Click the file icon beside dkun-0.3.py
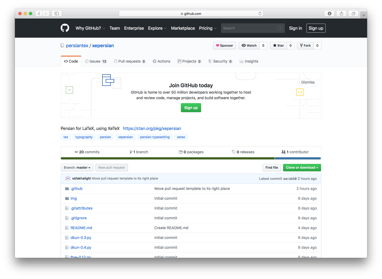 point(67,238)
